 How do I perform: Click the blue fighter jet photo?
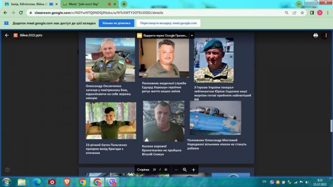click(215, 118)
